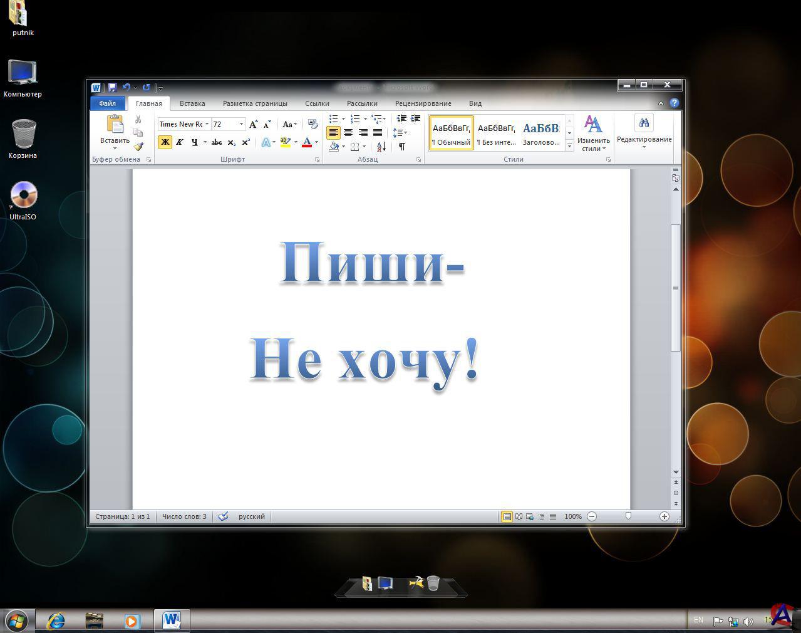The width and height of the screenshot is (801, 633).
Task: Switch to the Вставка ribbon tab
Action: coord(192,103)
